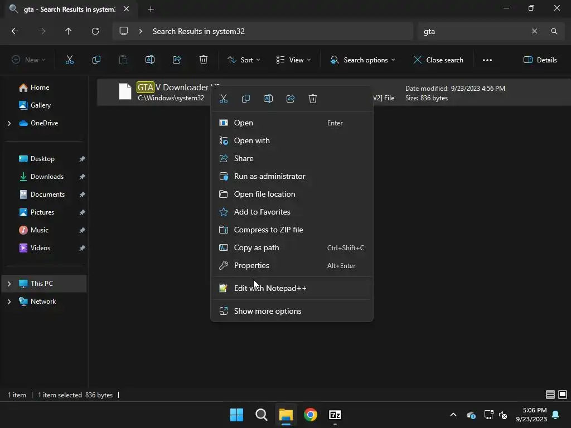Viewport: 571px width, 428px height.
Task: Select Properties in the context menu
Action: click(292, 266)
